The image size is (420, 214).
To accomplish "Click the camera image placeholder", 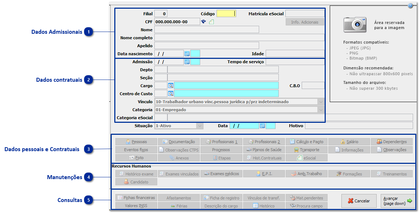I will point(355,25).
